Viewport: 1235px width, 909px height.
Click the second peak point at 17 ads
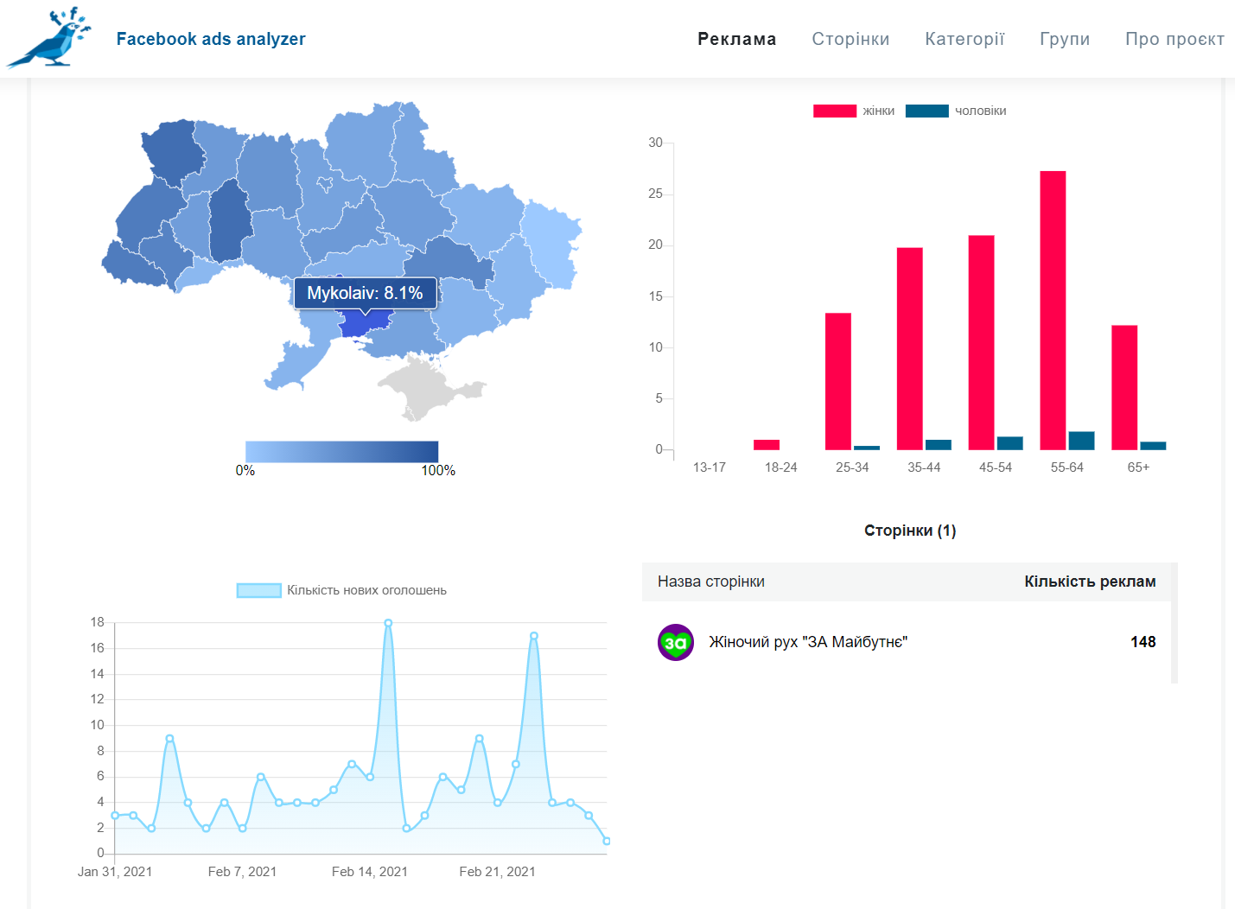pyautogui.click(x=534, y=636)
